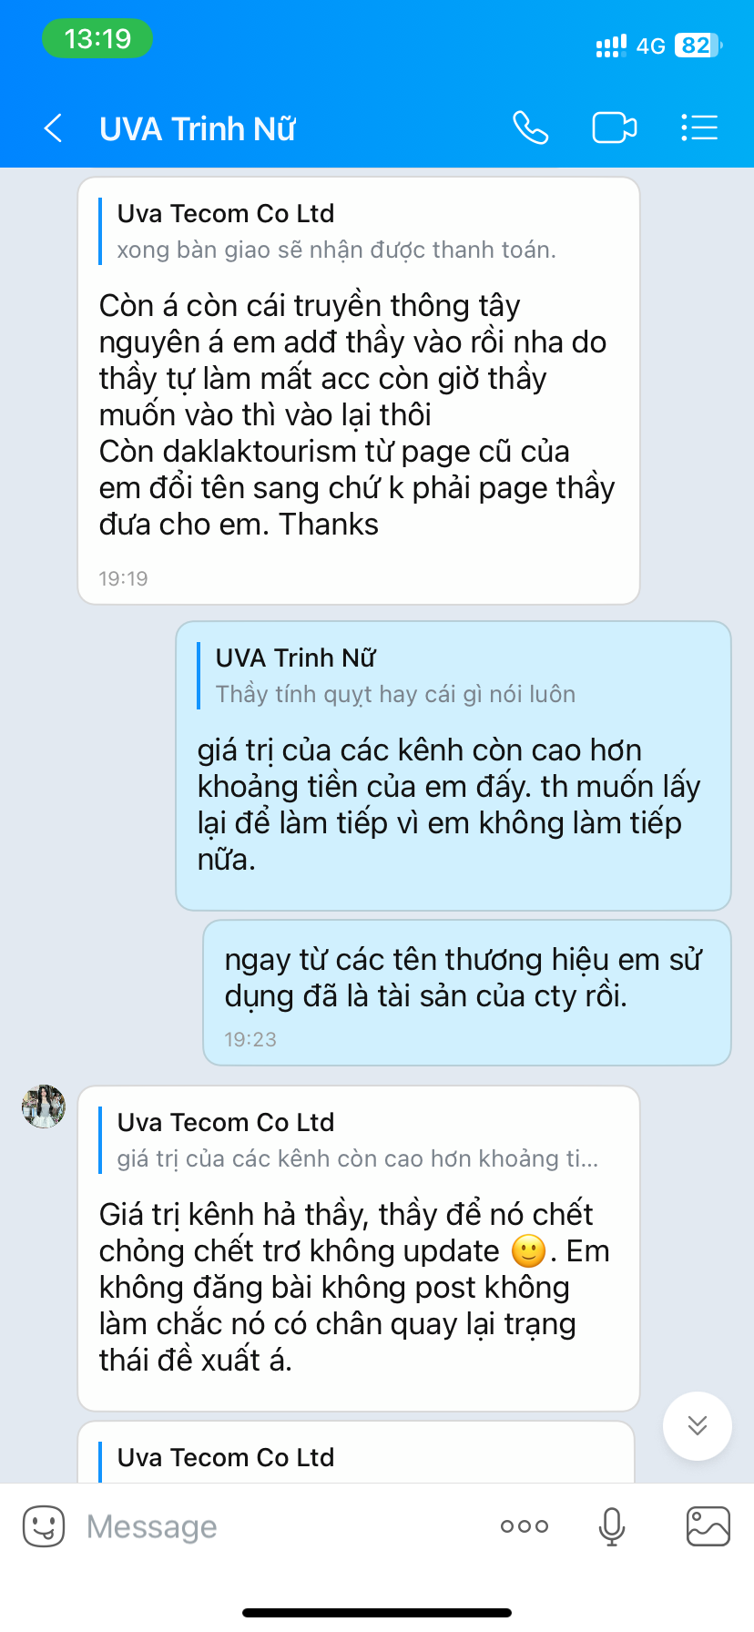Tap the back arrow in header
The image size is (754, 1632).
pyautogui.click(x=54, y=128)
